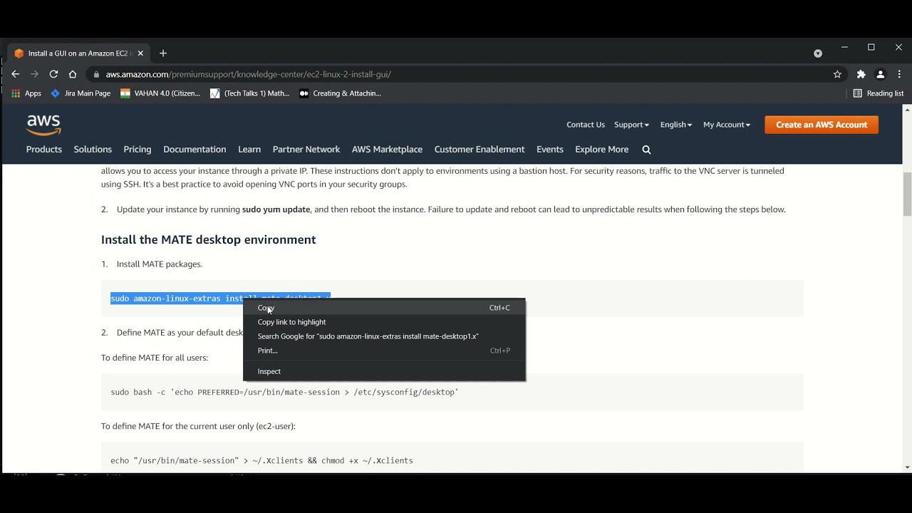Choose Inspect in the context menu

coord(384,371)
